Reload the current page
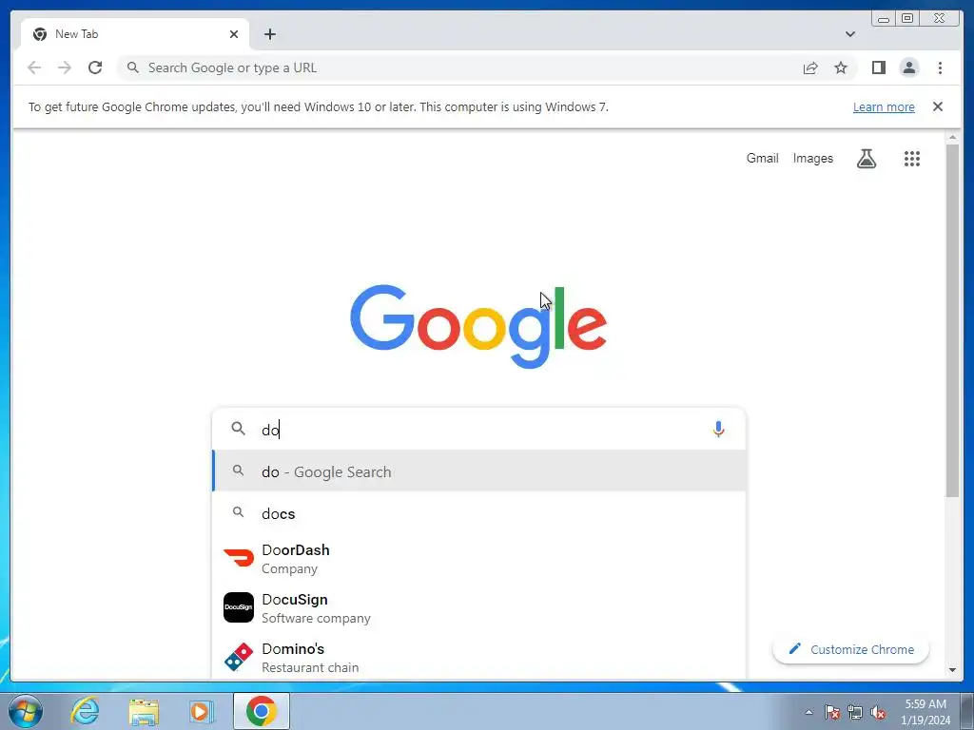 tap(95, 67)
